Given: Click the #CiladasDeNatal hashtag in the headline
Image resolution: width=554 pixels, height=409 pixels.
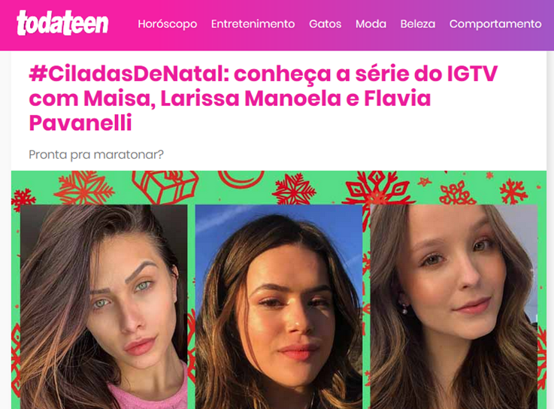Looking at the screenshot, I should tap(129, 74).
